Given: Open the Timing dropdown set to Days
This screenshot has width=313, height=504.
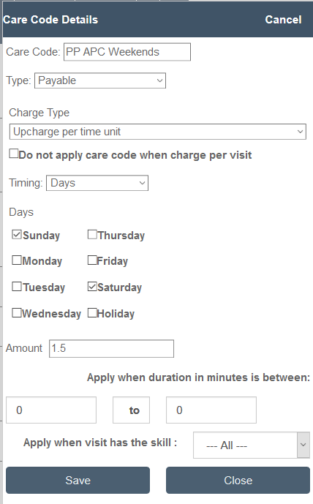Looking at the screenshot, I should pos(97,183).
